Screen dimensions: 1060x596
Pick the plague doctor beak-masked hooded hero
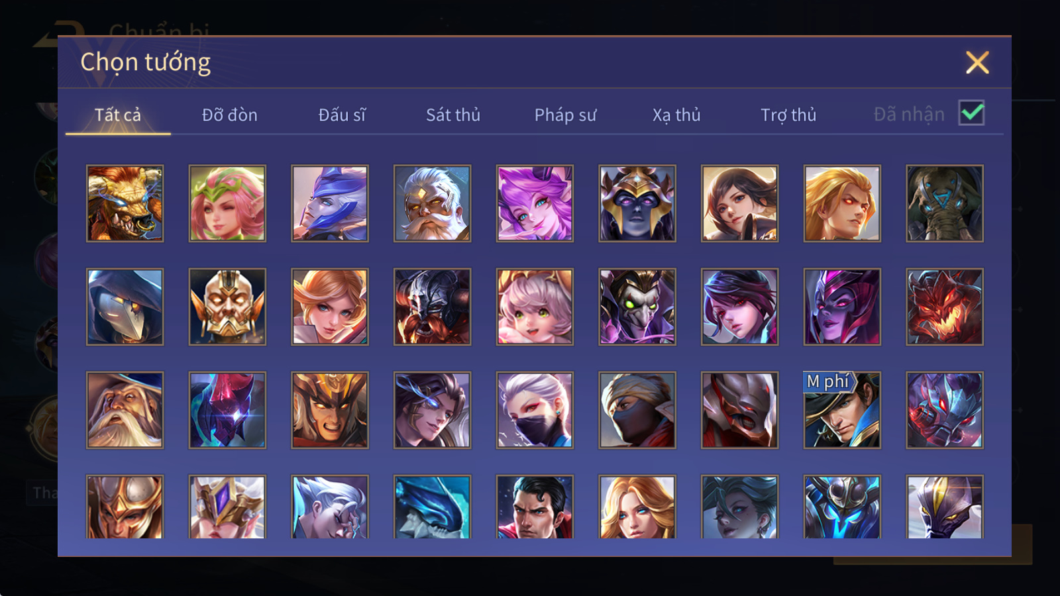[125, 307]
